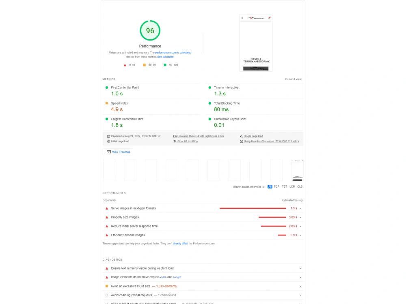
Task: Click the '1 chain found' text
Action: click(x=167, y=295)
